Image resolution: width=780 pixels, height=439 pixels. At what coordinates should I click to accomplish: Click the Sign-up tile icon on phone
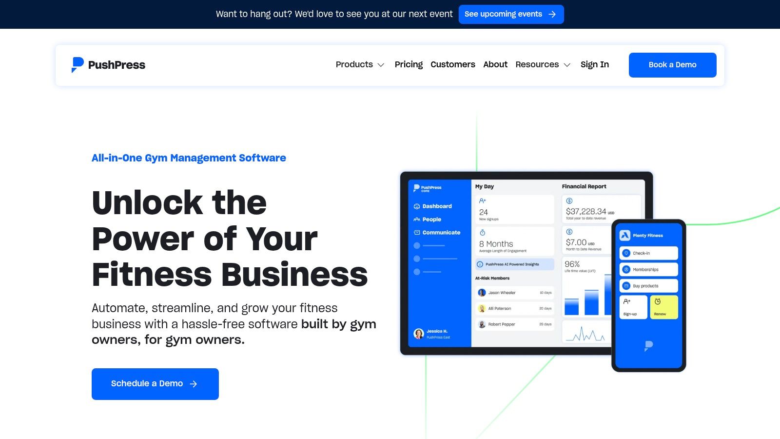coord(627,301)
